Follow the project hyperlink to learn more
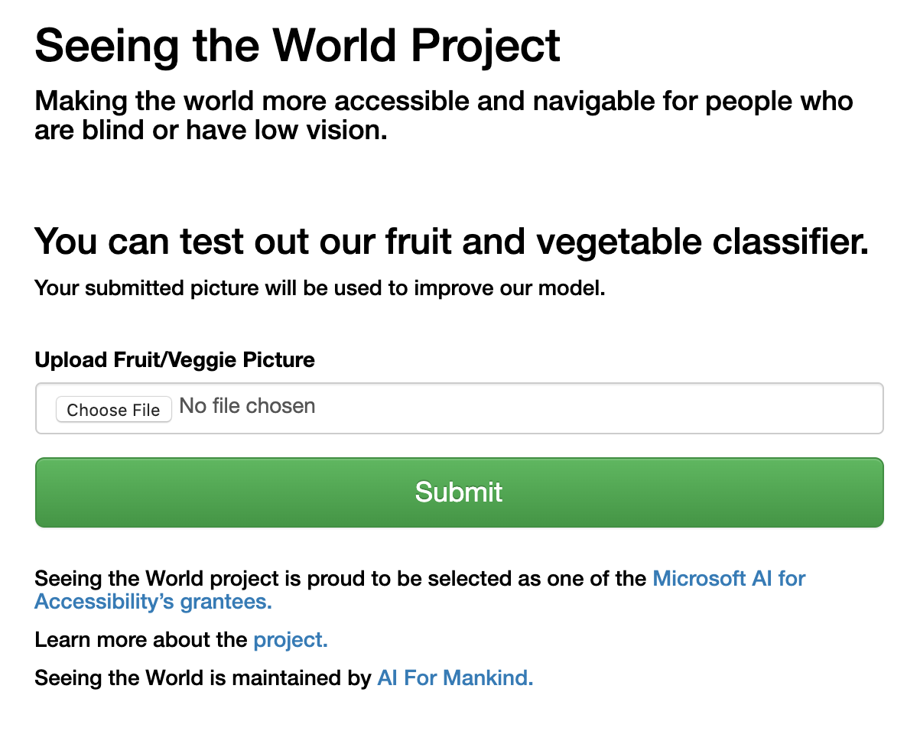Viewport: 907px width, 731px height. (x=289, y=640)
